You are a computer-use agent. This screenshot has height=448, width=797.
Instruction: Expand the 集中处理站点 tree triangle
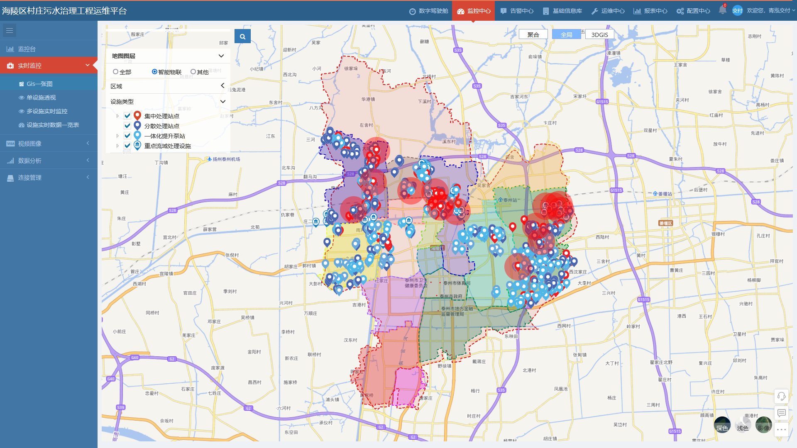click(x=117, y=116)
